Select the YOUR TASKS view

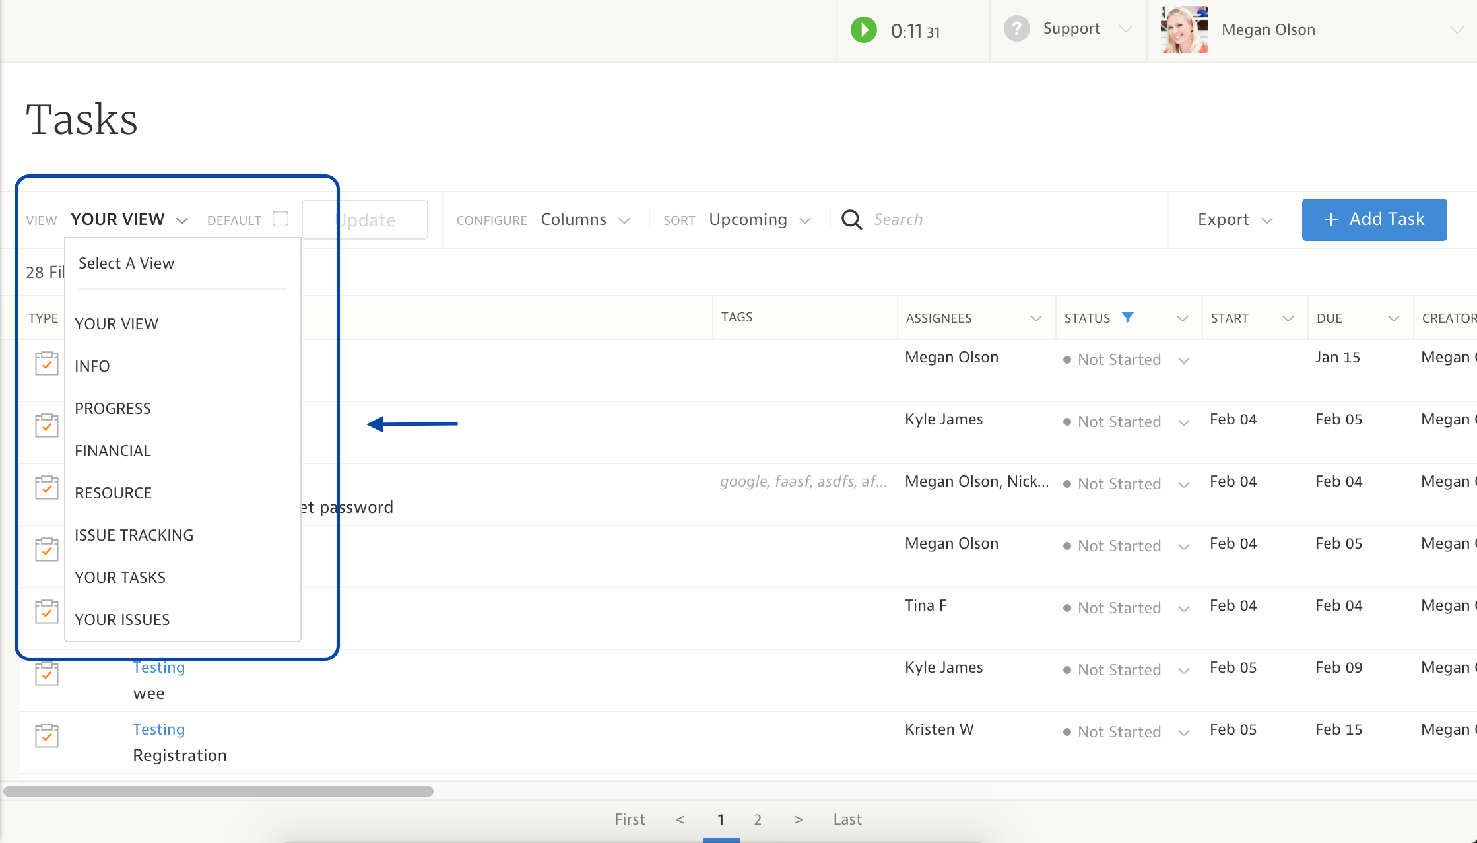pos(120,578)
